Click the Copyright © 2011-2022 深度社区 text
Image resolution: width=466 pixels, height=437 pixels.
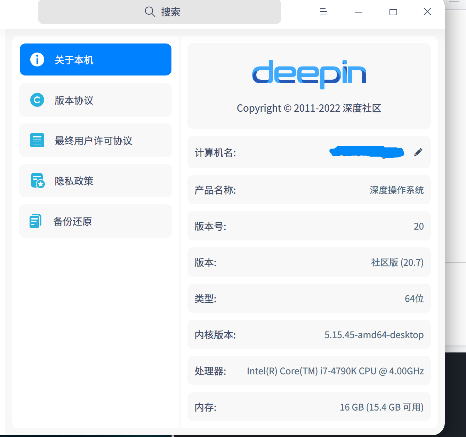(309, 108)
